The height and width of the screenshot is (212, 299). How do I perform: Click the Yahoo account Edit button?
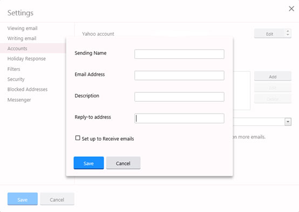[x=270, y=34]
